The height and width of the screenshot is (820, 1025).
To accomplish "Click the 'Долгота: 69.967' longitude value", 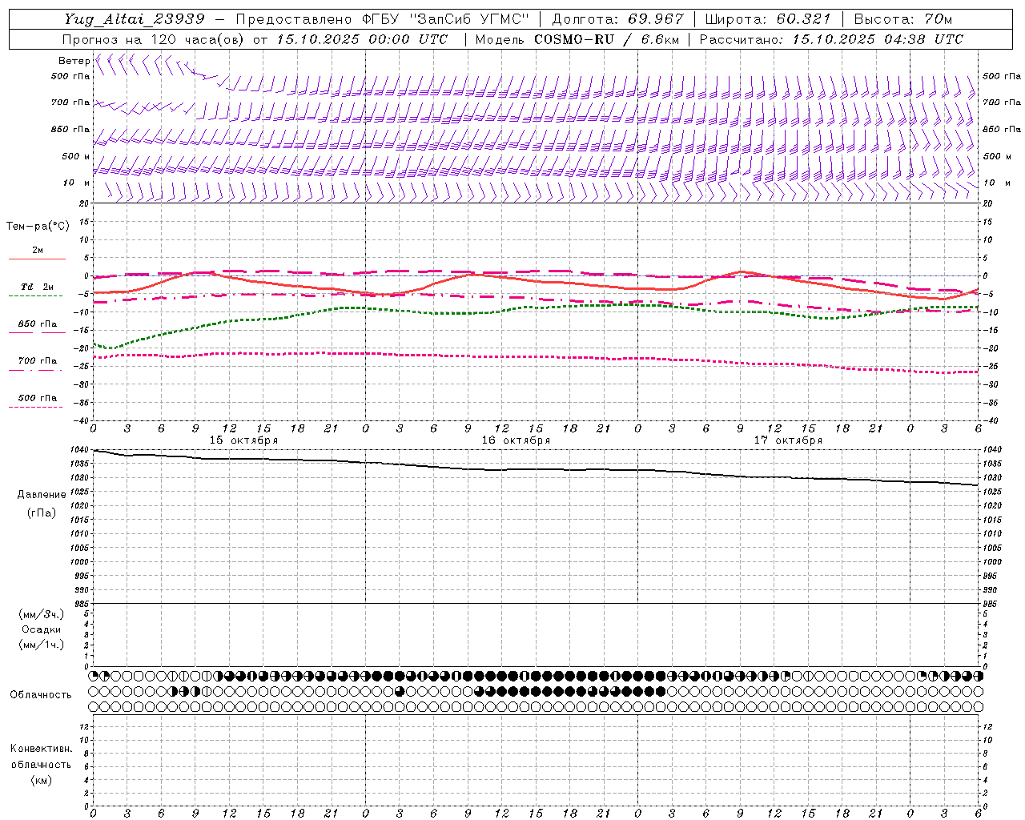I will [617, 19].
